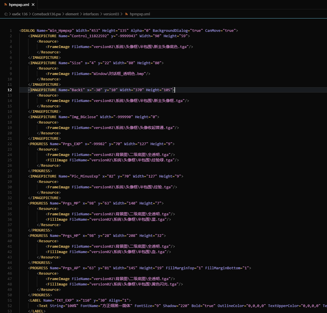The image size is (327, 313).
Task: Click the file name 新主头像底色.tga
Action: coord(170,47)
